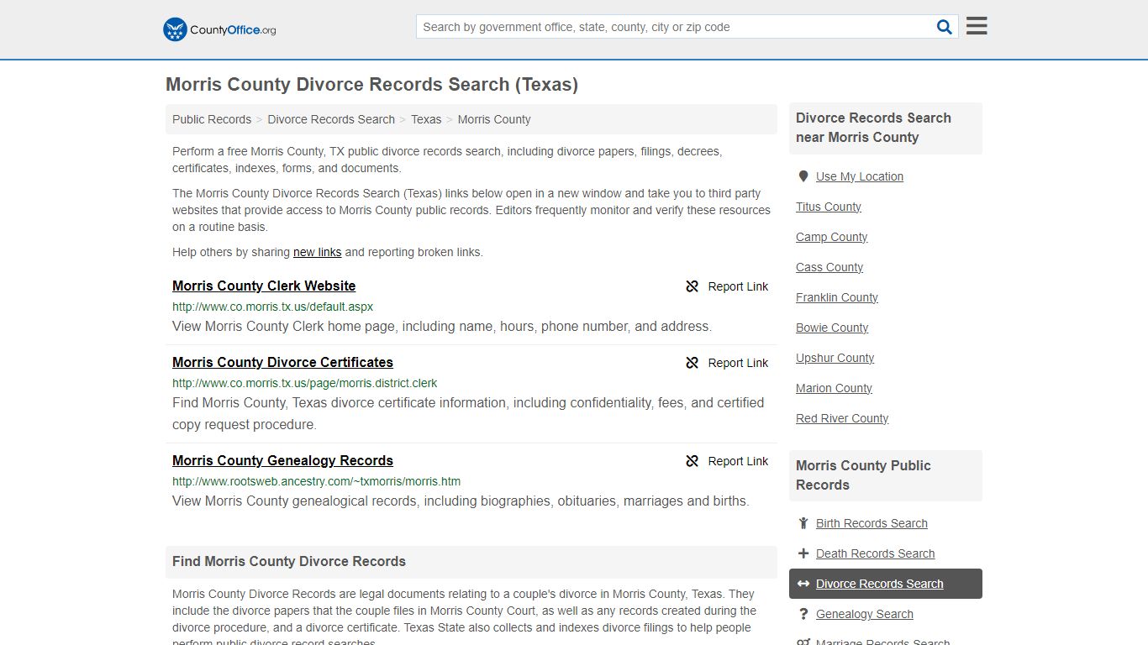
Task: Open Bowie County divorce records
Action: click(x=832, y=328)
